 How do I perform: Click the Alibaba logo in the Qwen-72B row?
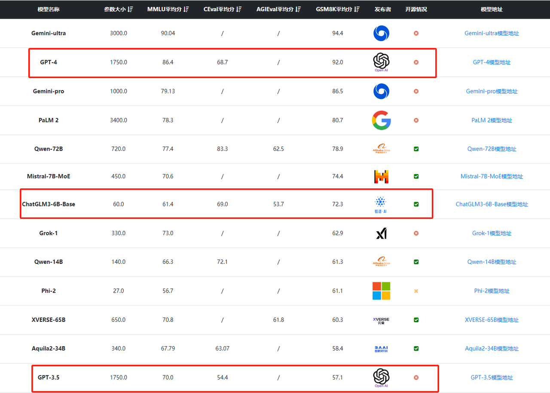click(x=381, y=149)
